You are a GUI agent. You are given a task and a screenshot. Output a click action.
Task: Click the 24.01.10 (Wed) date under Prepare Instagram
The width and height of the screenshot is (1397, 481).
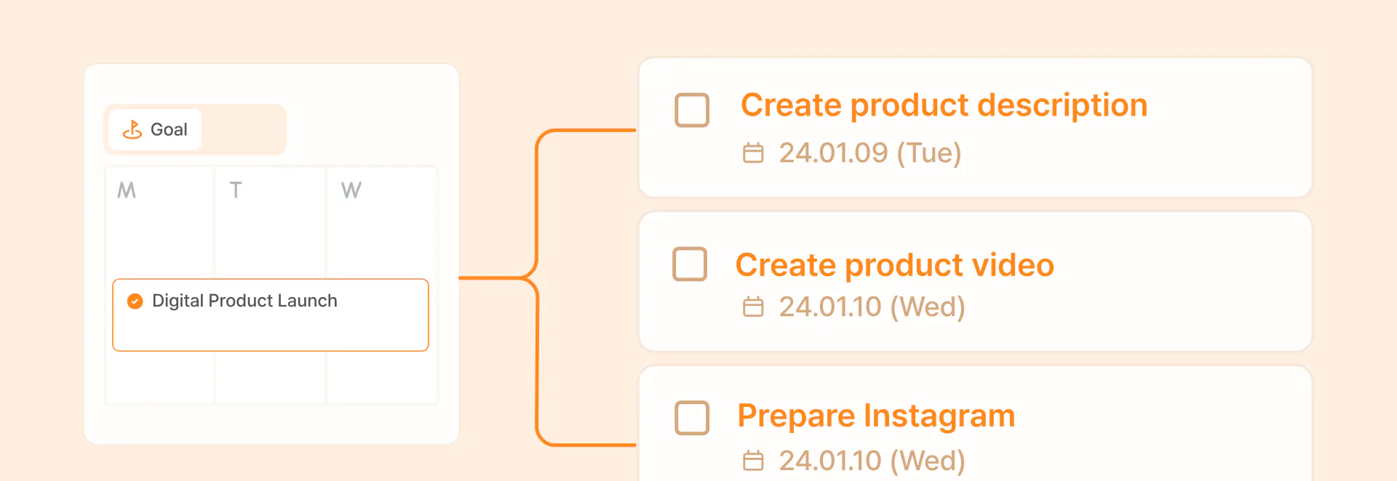pos(872,461)
